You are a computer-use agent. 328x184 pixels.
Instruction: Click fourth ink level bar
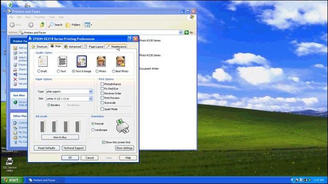tap(77, 126)
